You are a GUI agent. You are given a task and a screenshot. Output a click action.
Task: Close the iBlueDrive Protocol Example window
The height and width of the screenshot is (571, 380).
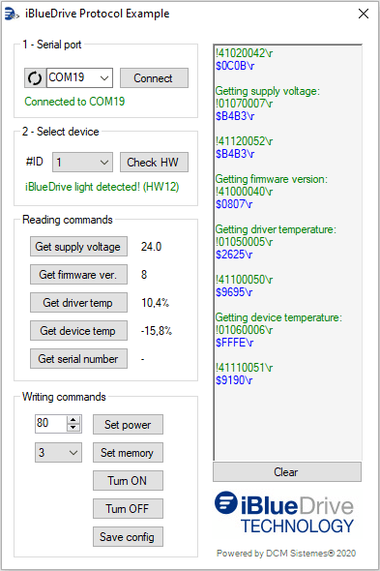[364, 14]
